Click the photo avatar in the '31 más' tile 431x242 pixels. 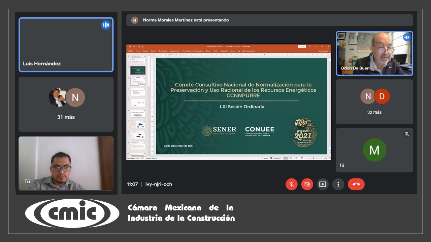click(x=58, y=97)
